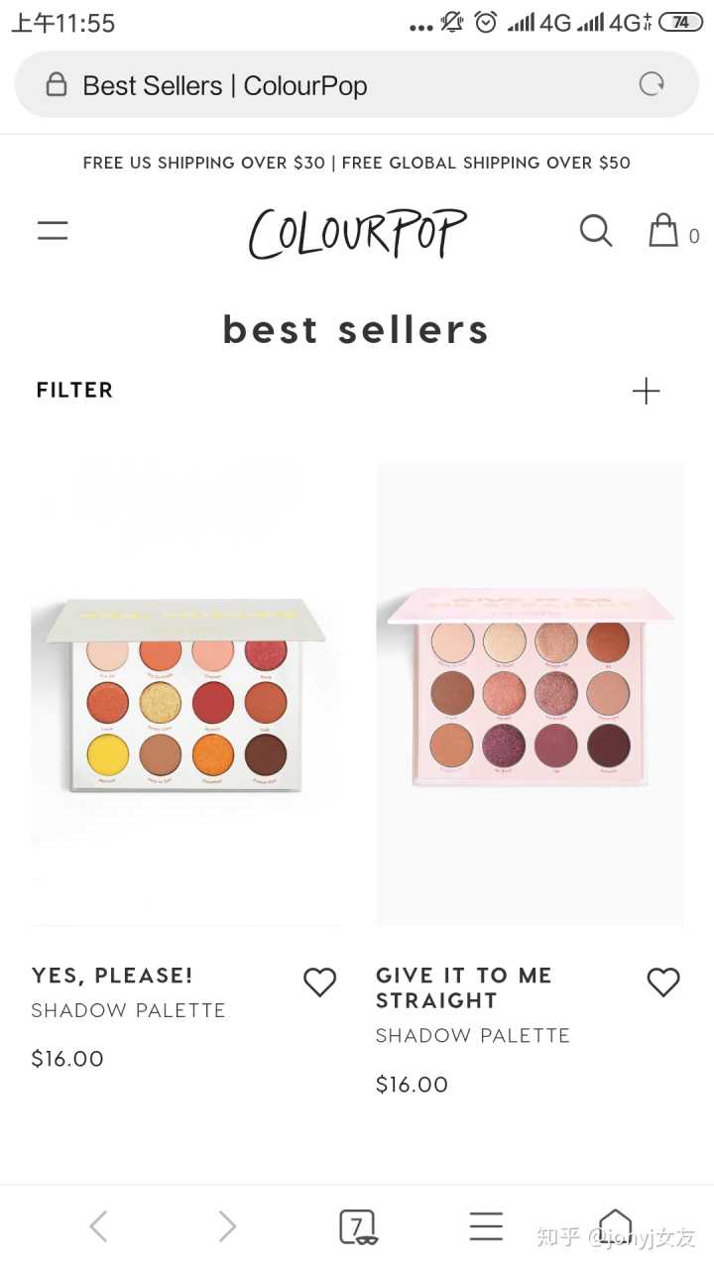Select the Yes, Please! palette image
This screenshot has height=1269, width=714.
pos(184,694)
